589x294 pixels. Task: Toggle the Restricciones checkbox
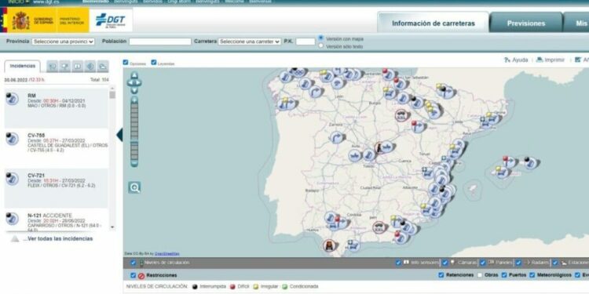[x=133, y=276]
